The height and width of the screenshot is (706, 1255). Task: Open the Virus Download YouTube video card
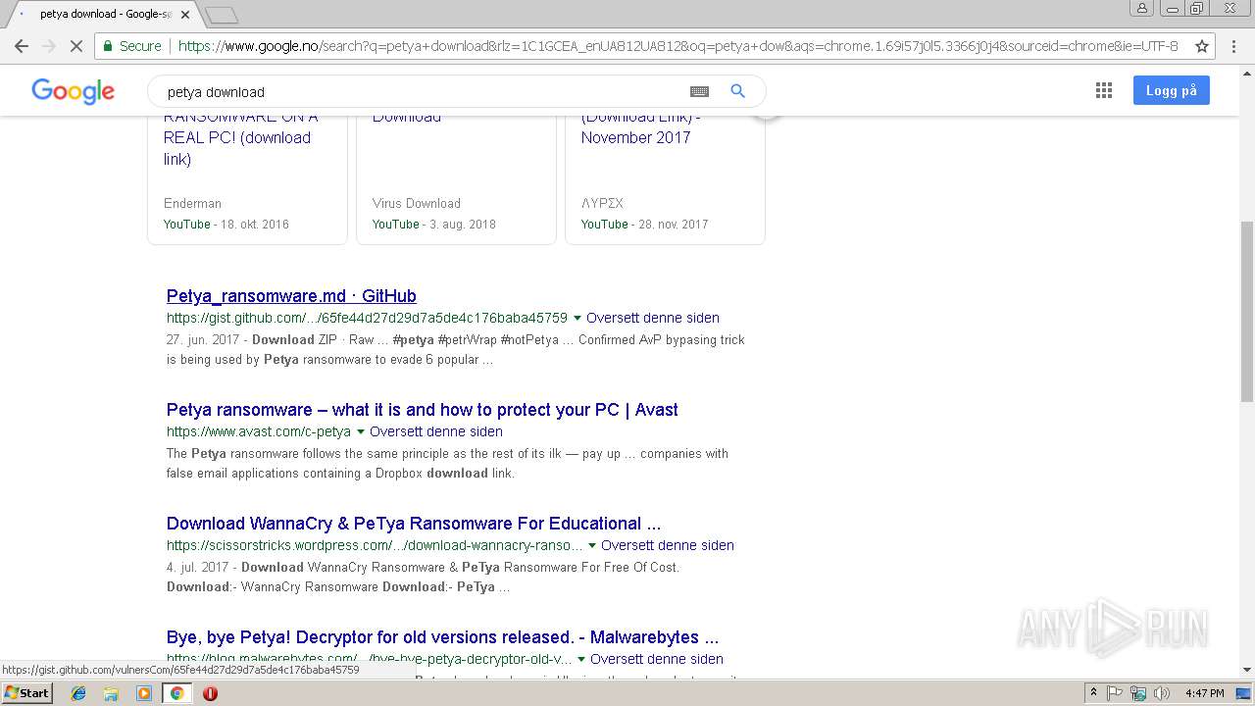[456, 179]
